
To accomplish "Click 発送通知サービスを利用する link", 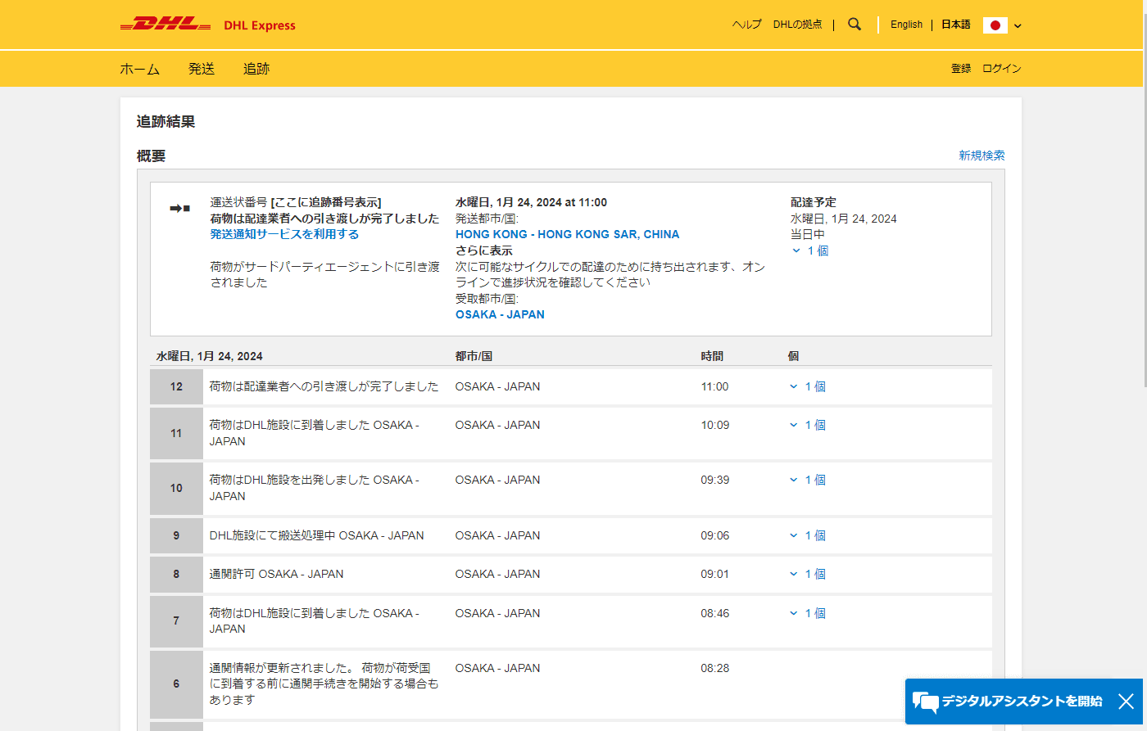I will tap(284, 234).
